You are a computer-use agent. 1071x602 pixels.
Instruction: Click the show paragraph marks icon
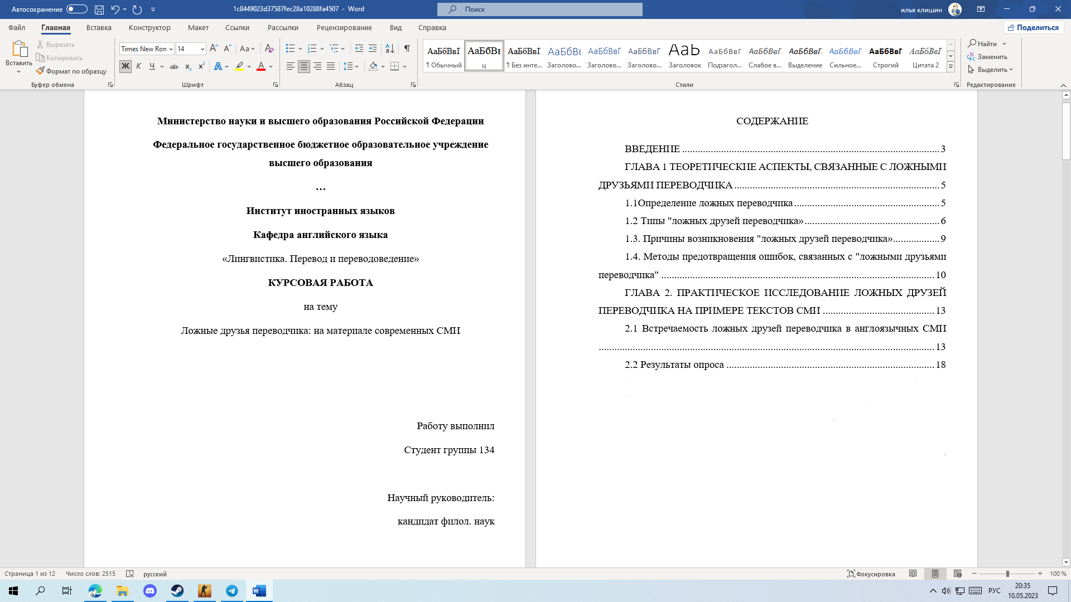point(407,48)
